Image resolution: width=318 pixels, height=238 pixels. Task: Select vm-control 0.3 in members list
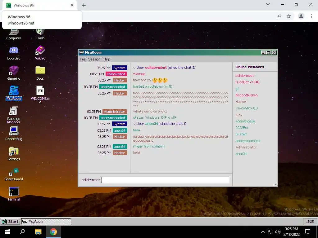tap(246, 108)
